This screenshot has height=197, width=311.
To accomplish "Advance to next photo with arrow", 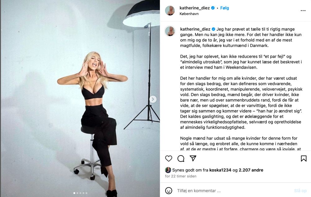I will coord(153,99).
